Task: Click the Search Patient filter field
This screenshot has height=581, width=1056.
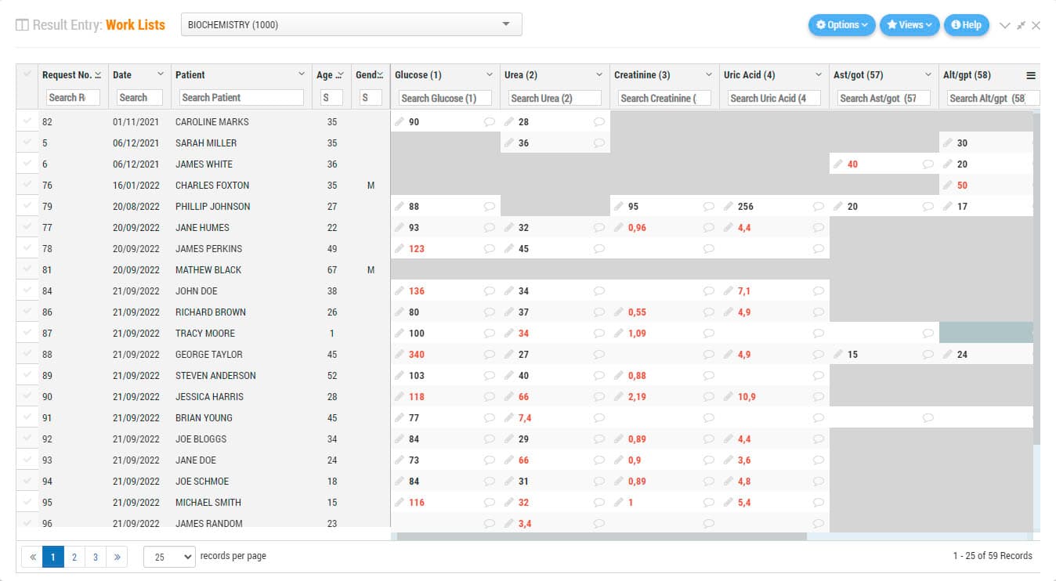Action: point(241,98)
